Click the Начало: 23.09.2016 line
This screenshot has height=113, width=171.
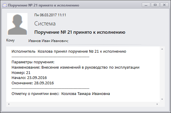click(x=29, y=78)
